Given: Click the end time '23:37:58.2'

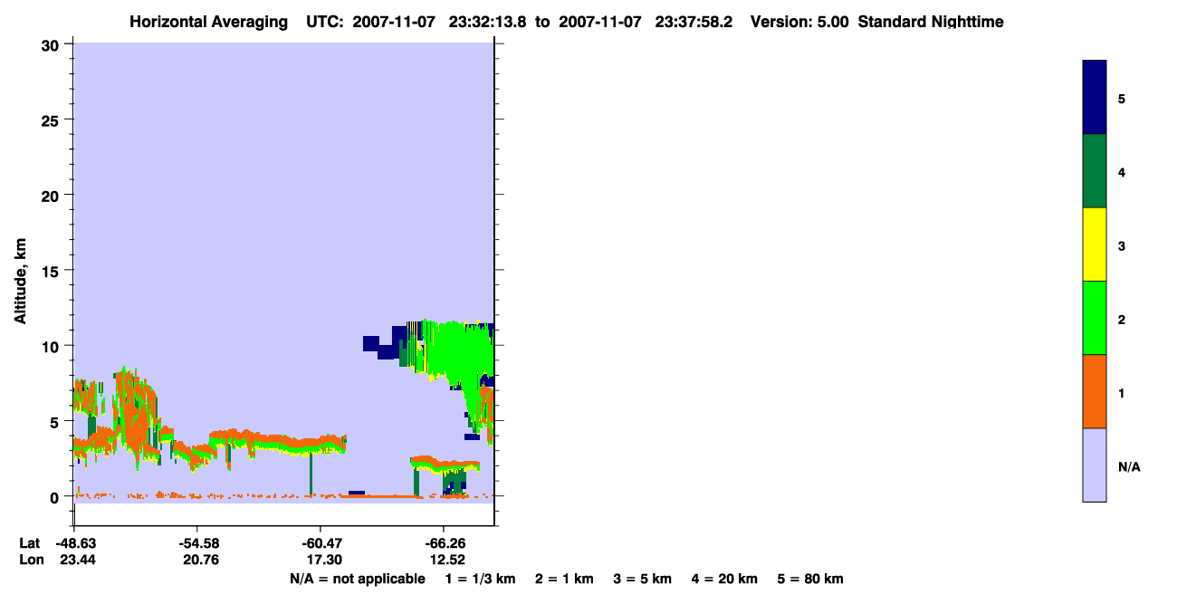Looking at the screenshot, I should click(694, 22).
